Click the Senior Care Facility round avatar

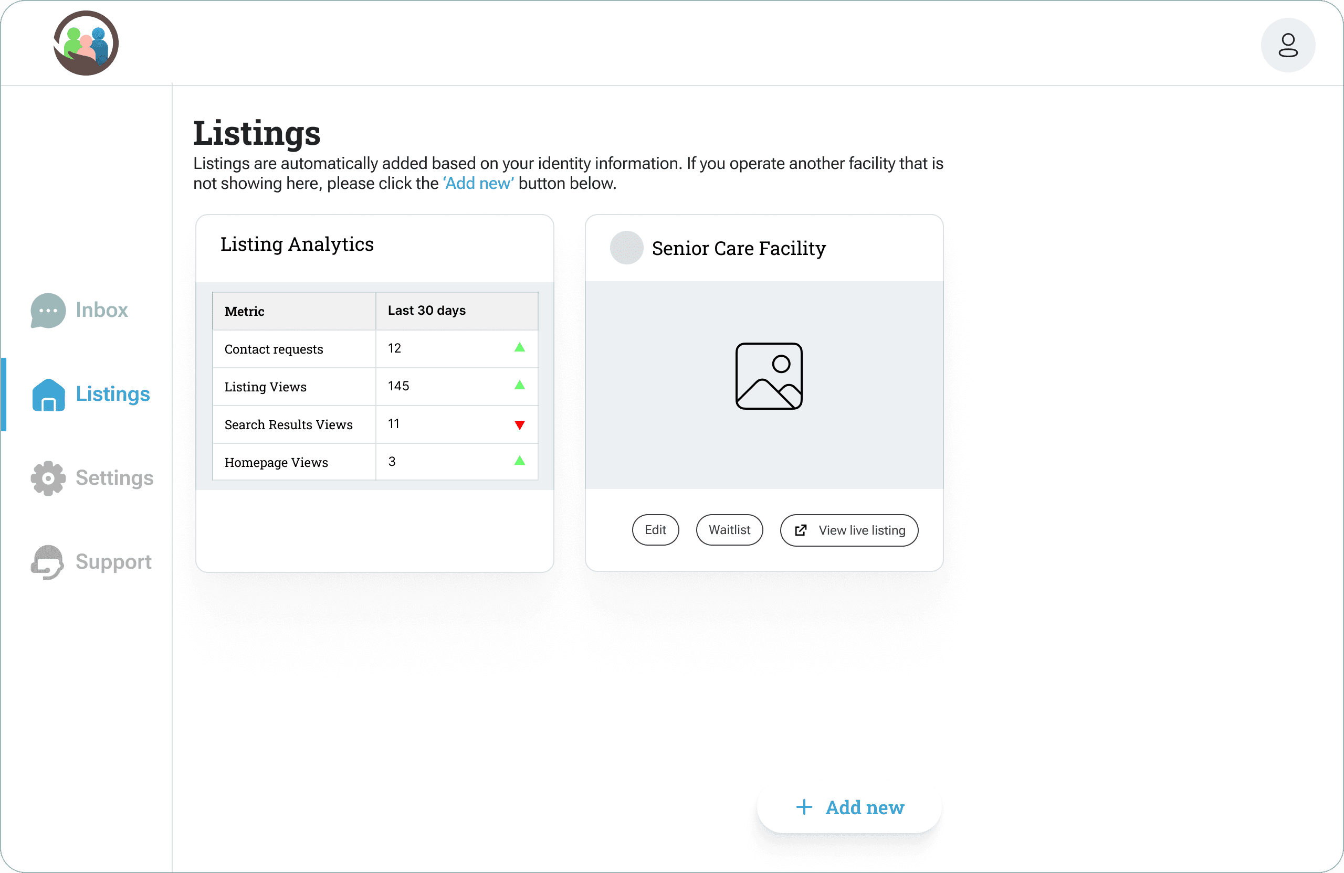pos(626,248)
